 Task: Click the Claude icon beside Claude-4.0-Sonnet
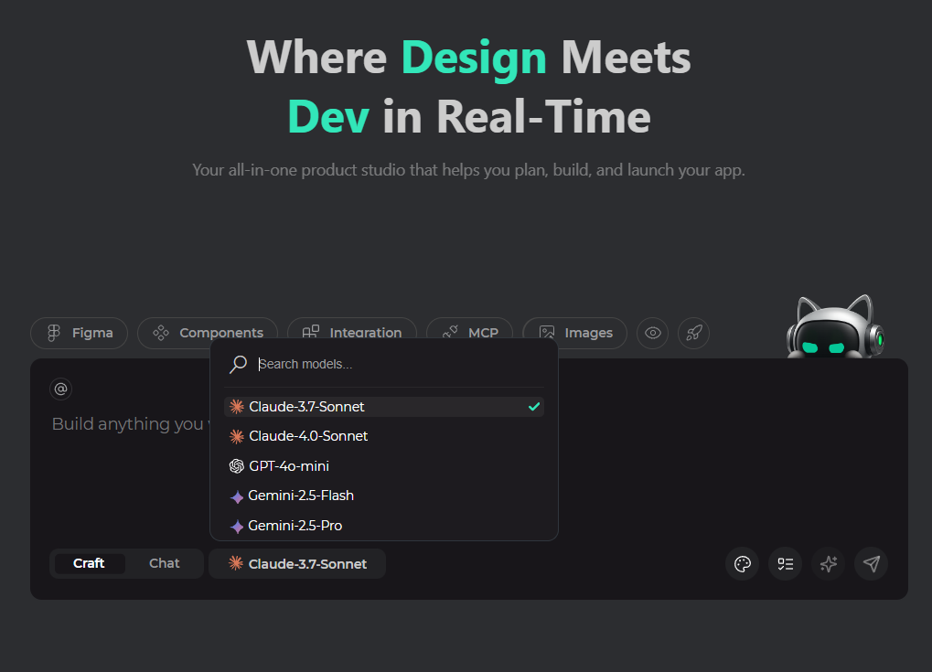[x=237, y=437]
